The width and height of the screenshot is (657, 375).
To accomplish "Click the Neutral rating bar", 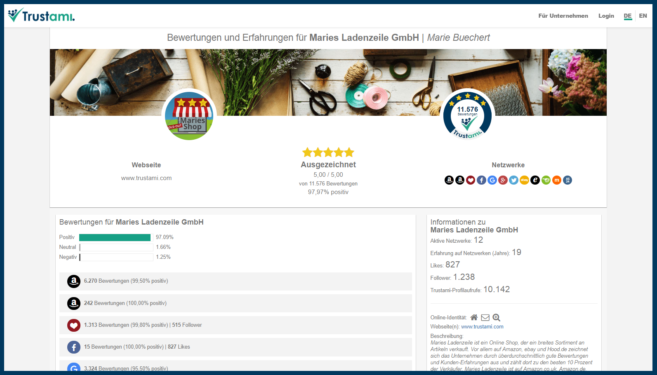I will click(x=116, y=247).
